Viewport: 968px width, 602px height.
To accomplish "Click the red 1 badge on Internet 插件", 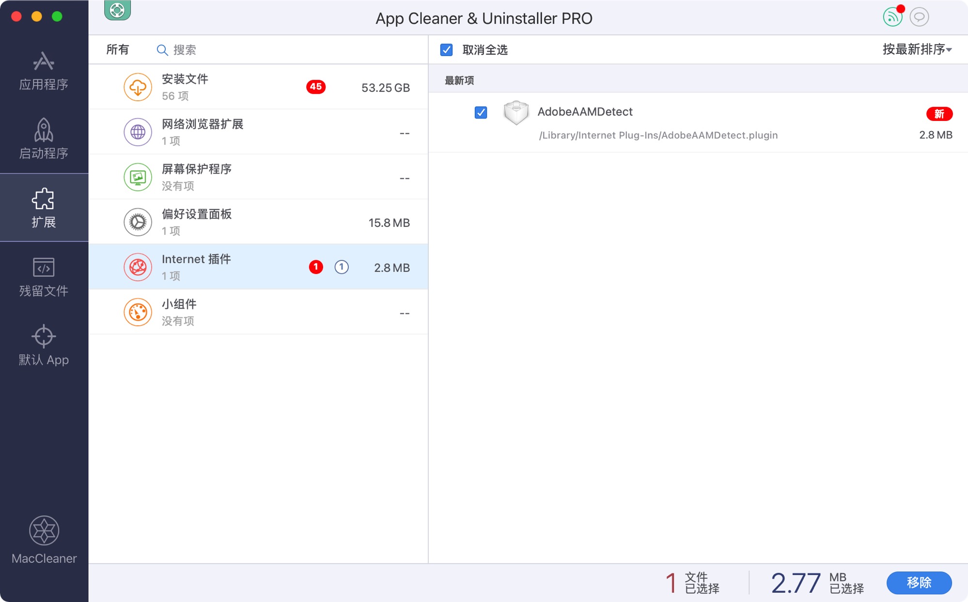I will [x=316, y=267].
